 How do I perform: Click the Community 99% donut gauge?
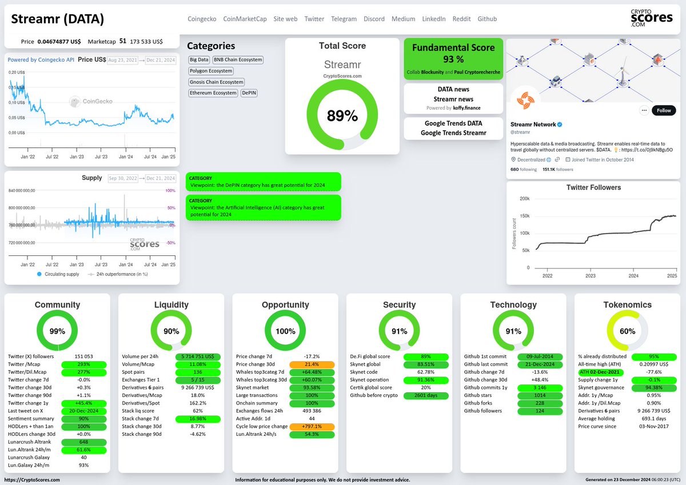(x=57, y=331)
